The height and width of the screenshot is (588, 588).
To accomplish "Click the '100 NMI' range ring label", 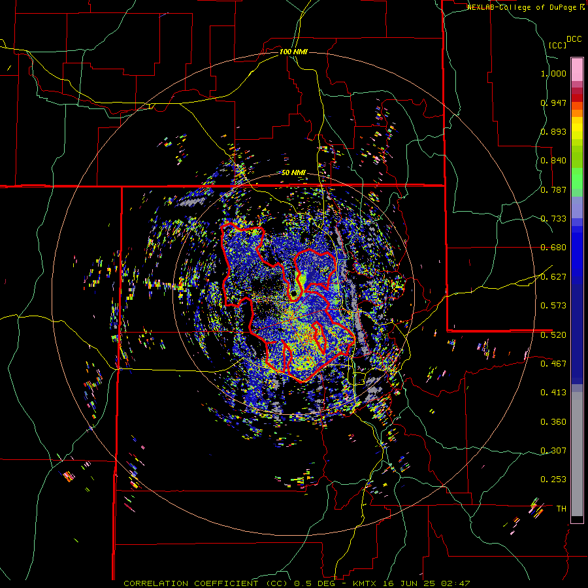I will 293,52.
